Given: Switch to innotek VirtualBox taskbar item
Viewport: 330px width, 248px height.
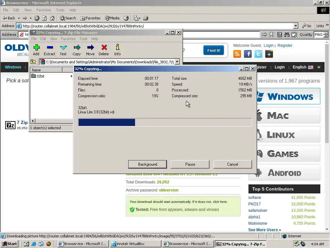Looking at the screenshot, I should (136, 244).
